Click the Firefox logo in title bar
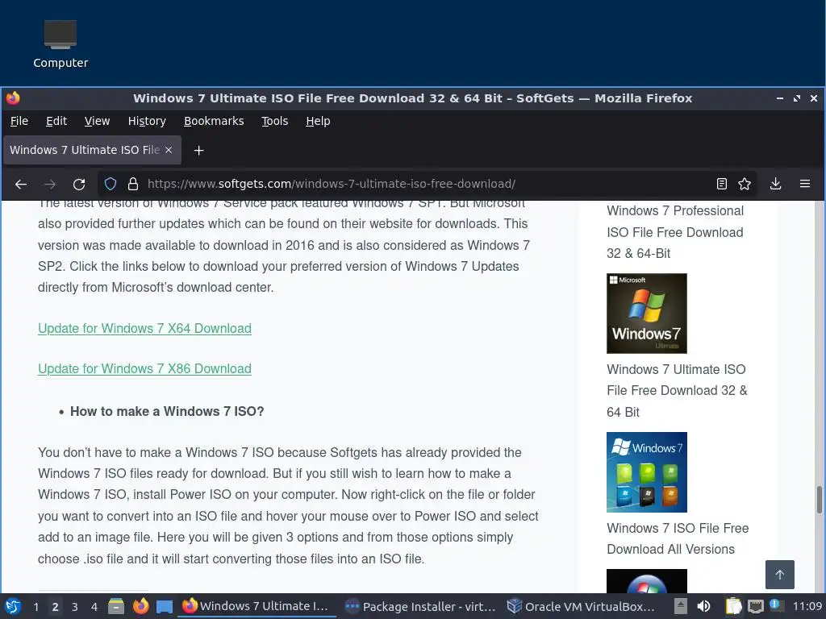 pos(13,98)
